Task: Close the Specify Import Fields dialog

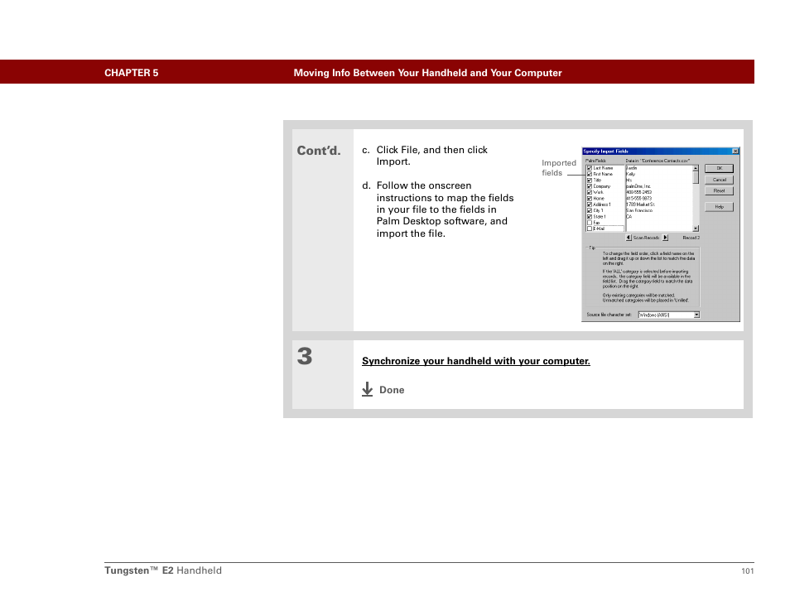Action: tap(735, 152)
